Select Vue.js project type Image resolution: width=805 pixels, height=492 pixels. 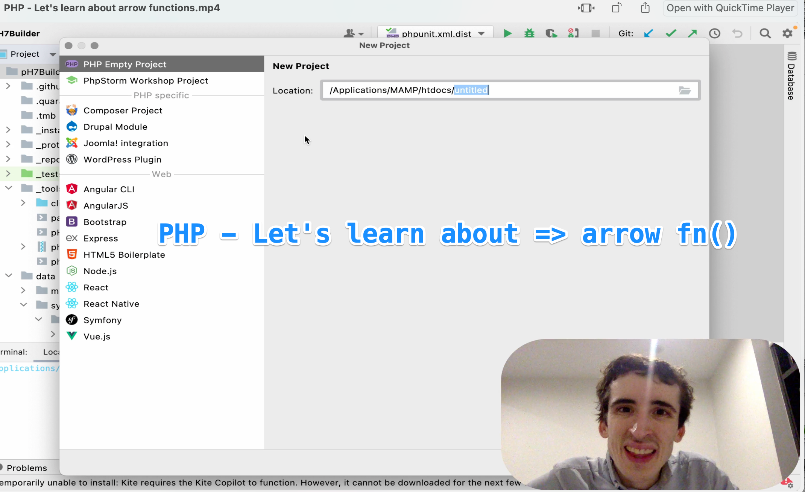[x=162, y=337]
